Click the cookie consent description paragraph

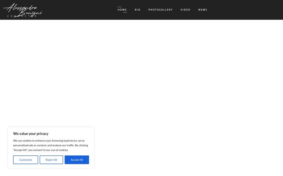(51, 145)
